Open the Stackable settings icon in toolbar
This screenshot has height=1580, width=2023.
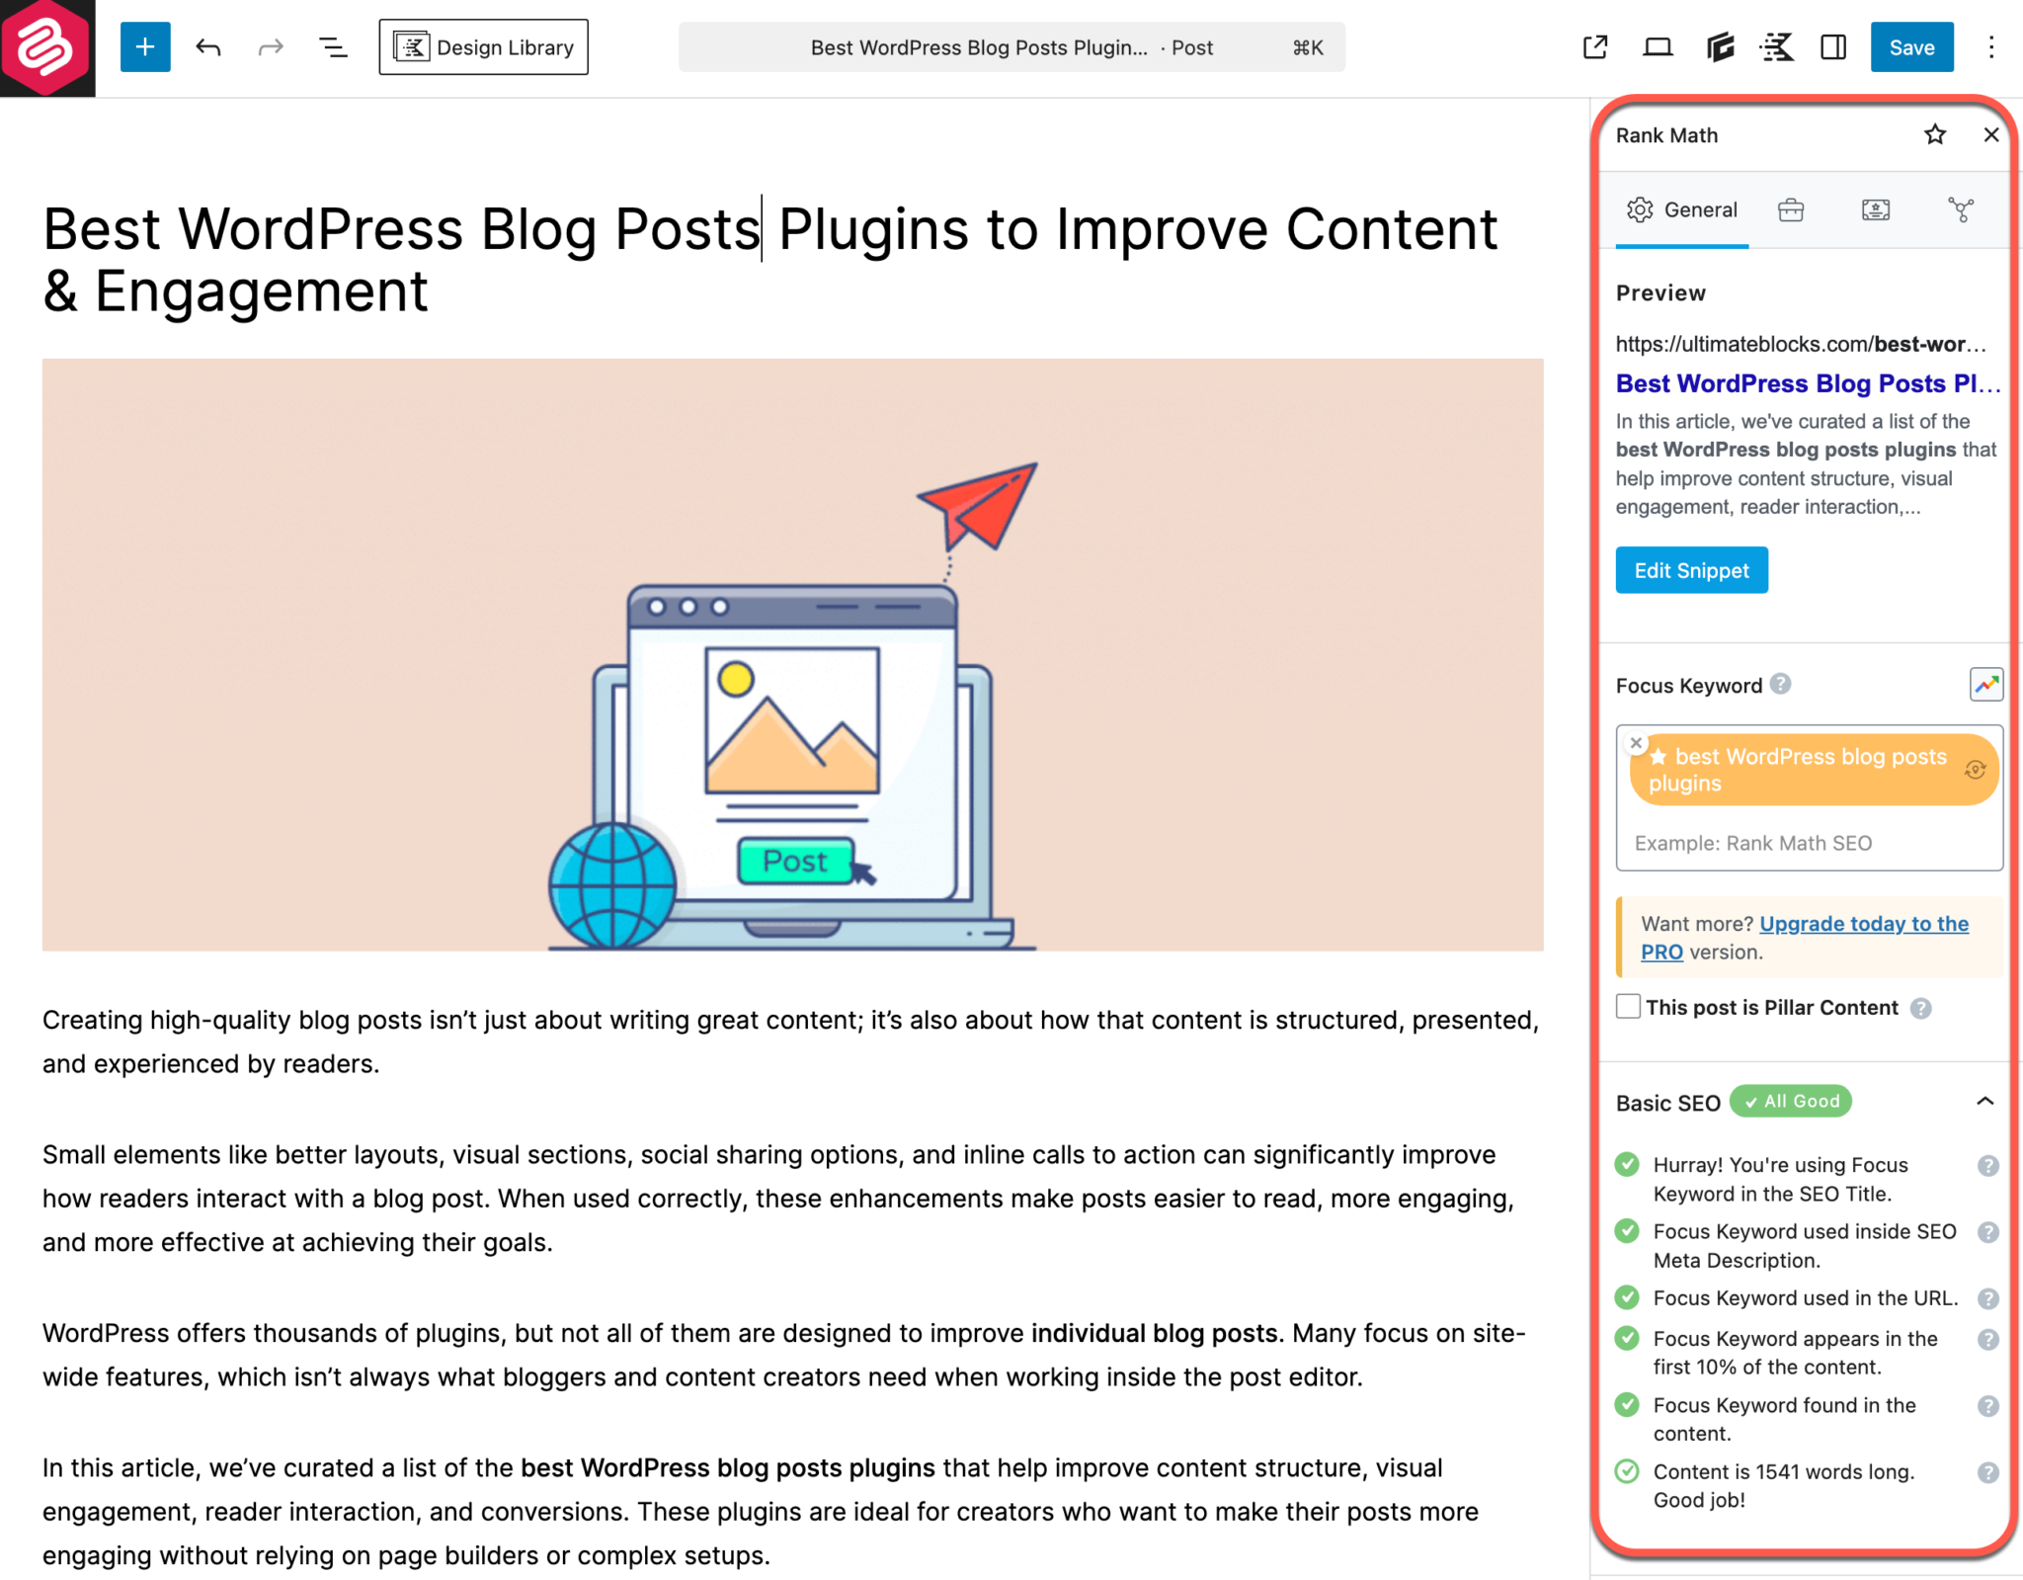click(1720, 47)
